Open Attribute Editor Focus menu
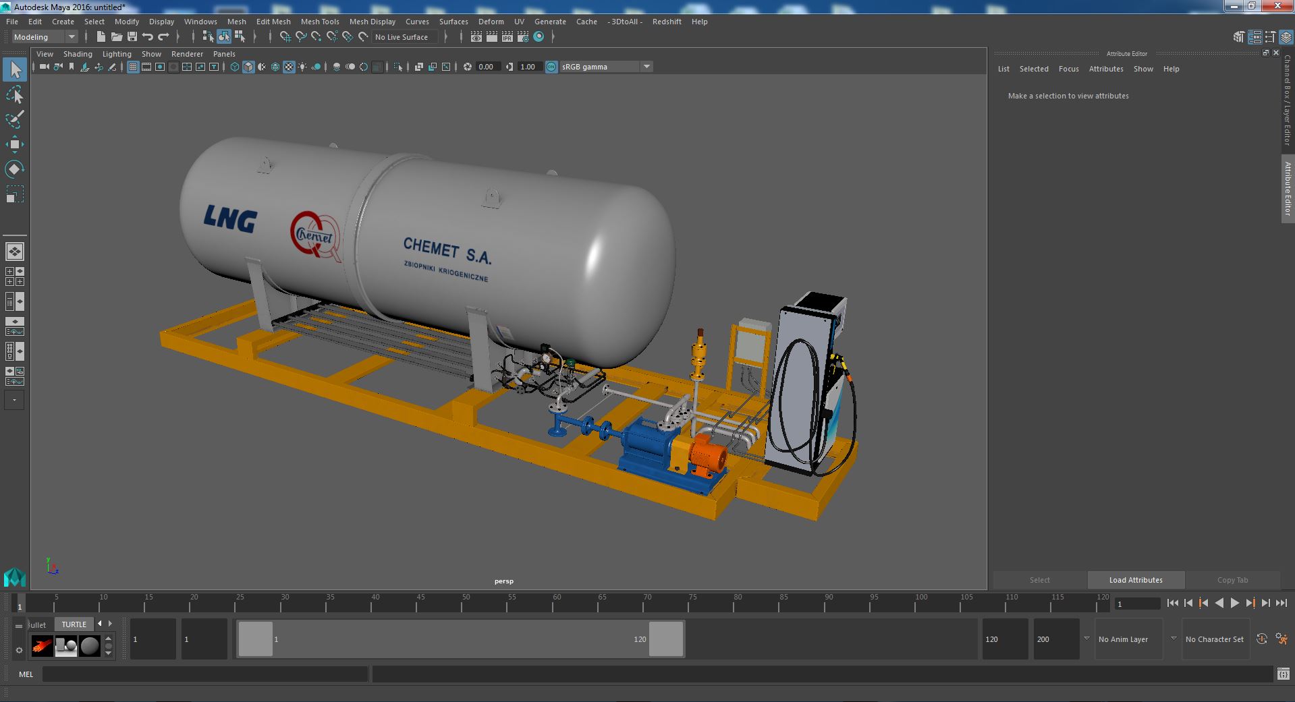The width and height of the screenshot is (1295, 702). click(x=1068, y=69)
